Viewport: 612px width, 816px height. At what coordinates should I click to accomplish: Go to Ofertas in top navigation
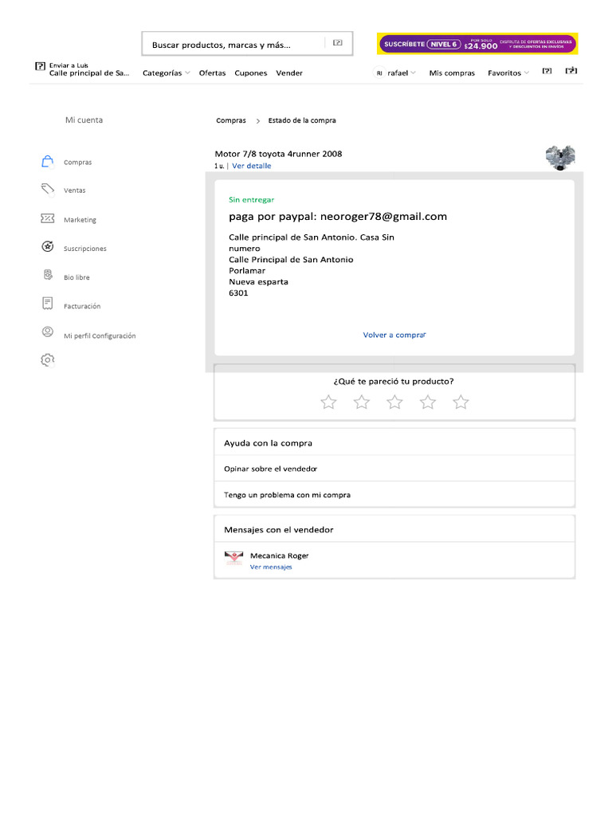pyautogui.click(x=212, y=73)
